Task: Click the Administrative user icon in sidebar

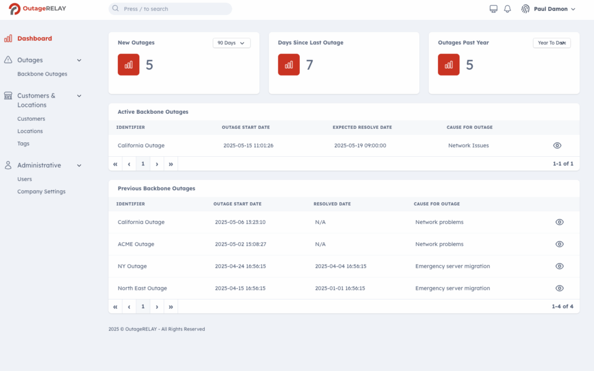Action: 8,165
